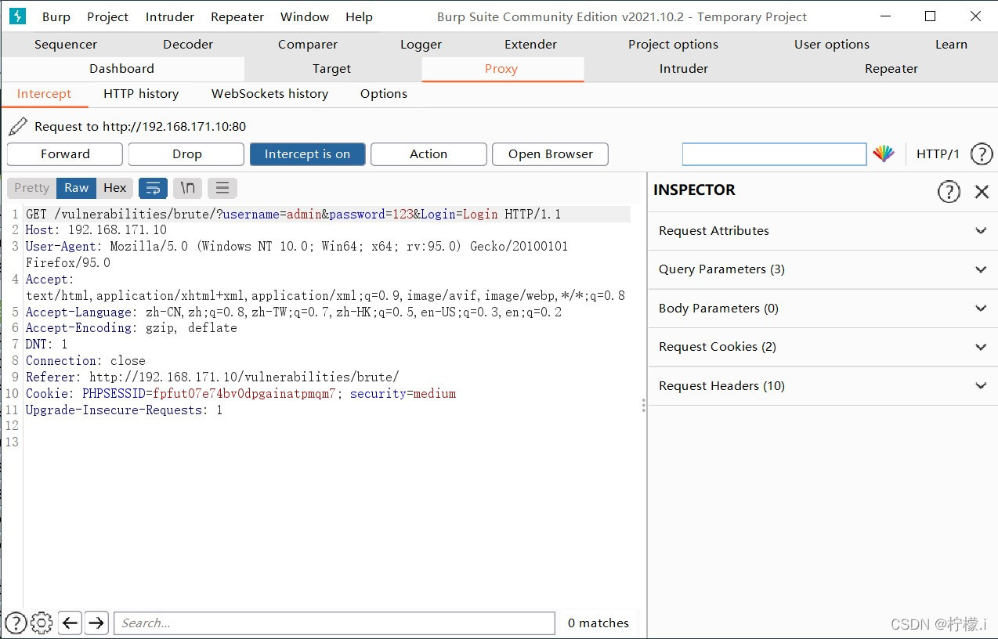Screen dimensions: 998x639
Task: Go to next search match arrow
Action: pos(96,623)
